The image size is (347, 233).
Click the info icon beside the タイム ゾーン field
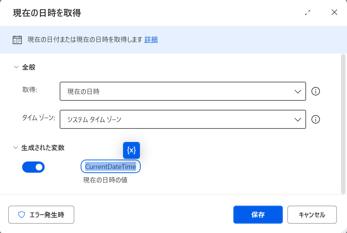coord(315,119)
